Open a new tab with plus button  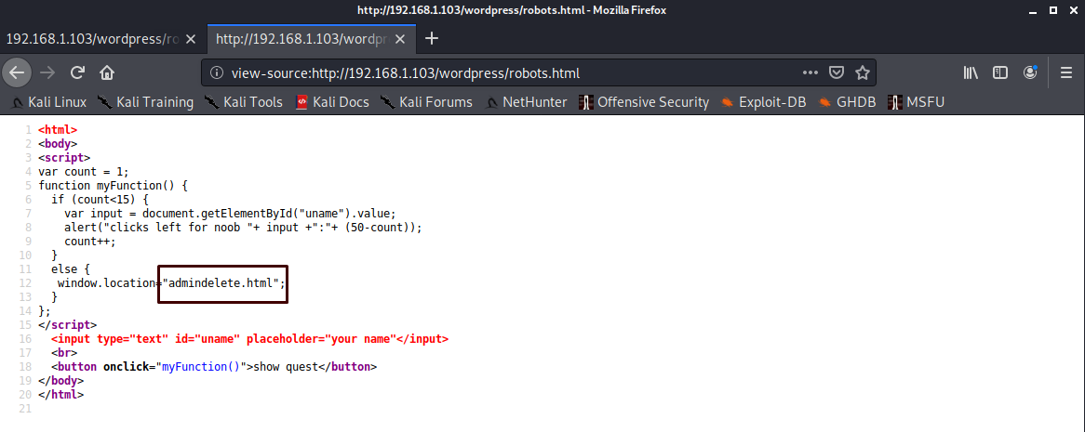pyautogui.click(x=432, y=39)
